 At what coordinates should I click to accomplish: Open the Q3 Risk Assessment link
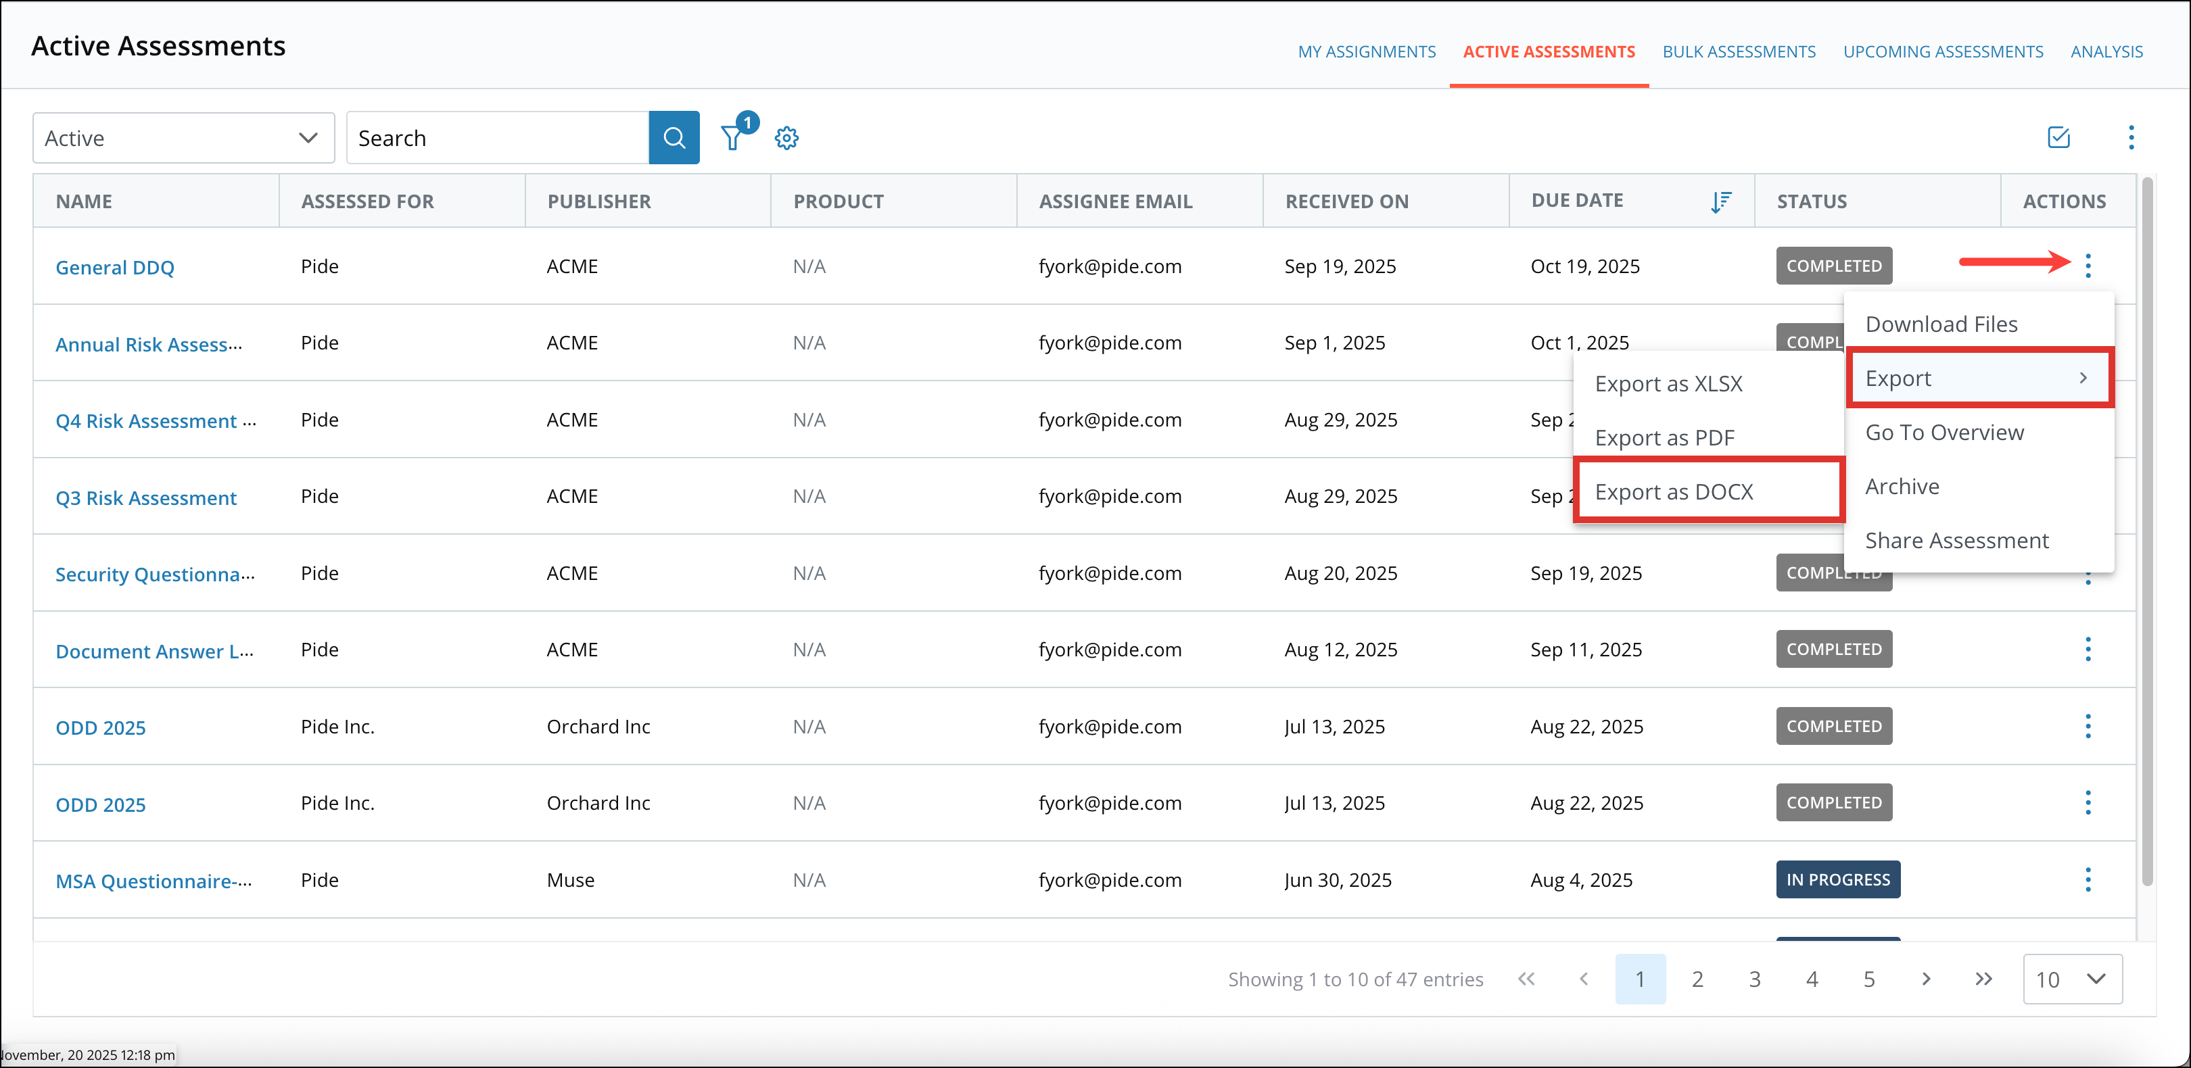(x=145, y=497)
